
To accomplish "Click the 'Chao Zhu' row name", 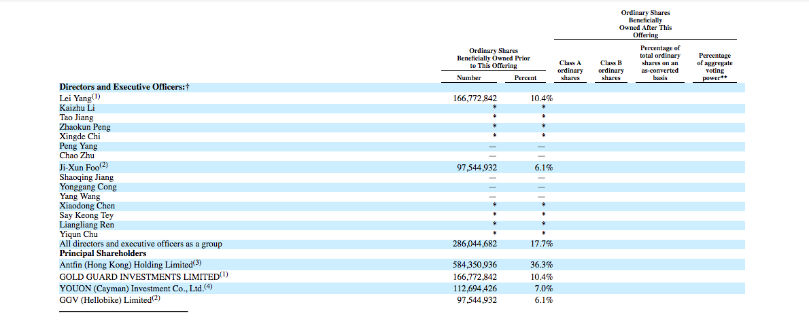I will [77, 156].
